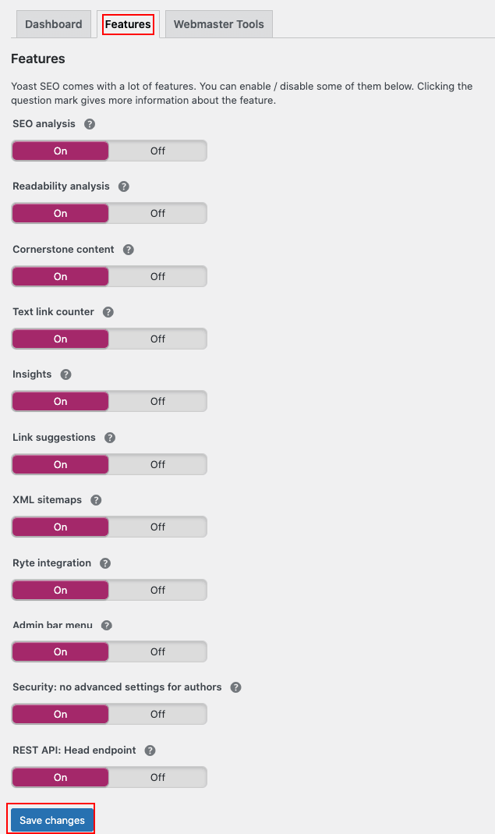
Task: Turn Off the Insights feature
Action: click(x=157, y=402)
